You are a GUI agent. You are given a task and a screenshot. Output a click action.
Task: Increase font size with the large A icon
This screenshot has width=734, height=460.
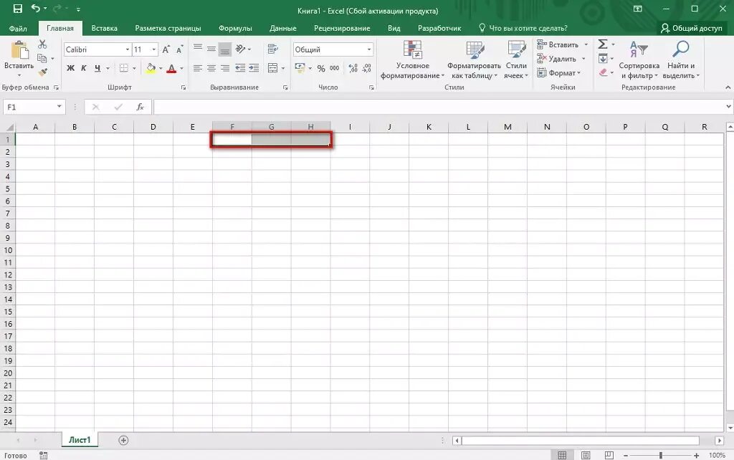click(x=166, y=49)
